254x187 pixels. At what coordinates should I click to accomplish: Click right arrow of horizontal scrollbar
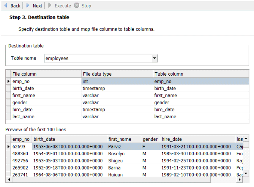pos(240,180)
